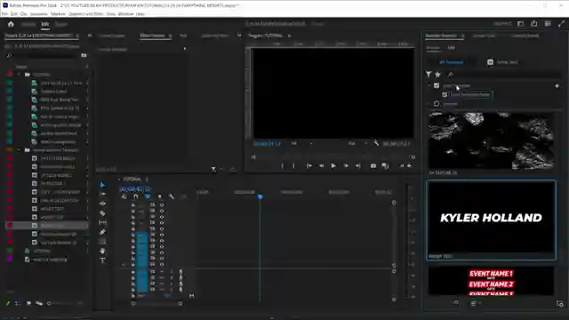Screen dimensions: 569x320
Task: Open the Effect Controls tab
Action: pos(153,36)
